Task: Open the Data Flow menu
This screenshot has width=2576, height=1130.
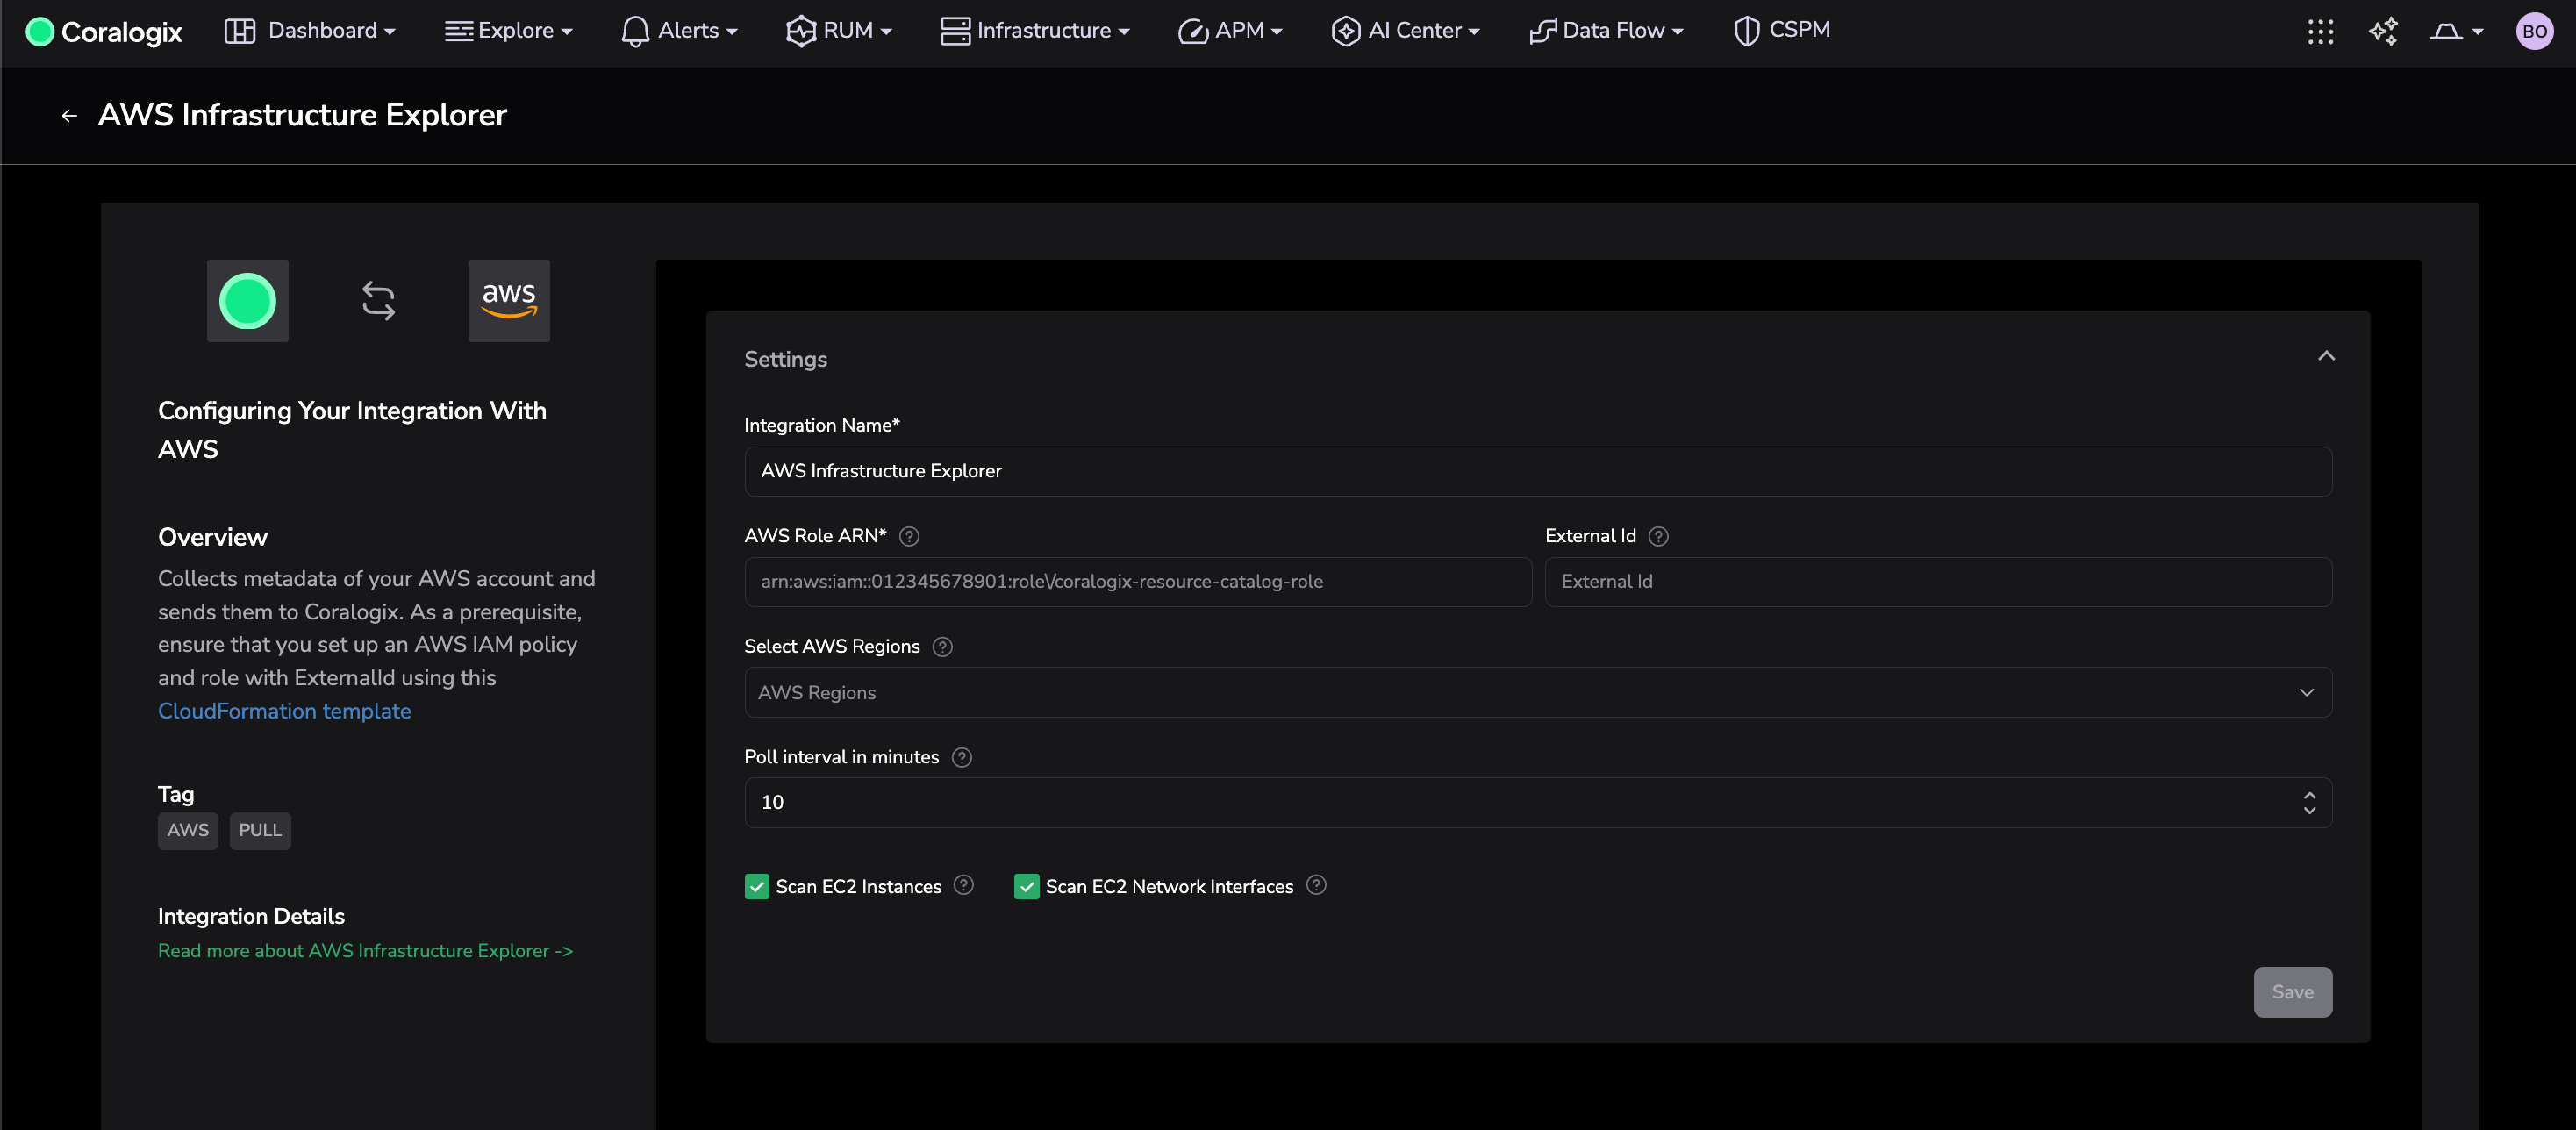Action: pos(1606,31)
